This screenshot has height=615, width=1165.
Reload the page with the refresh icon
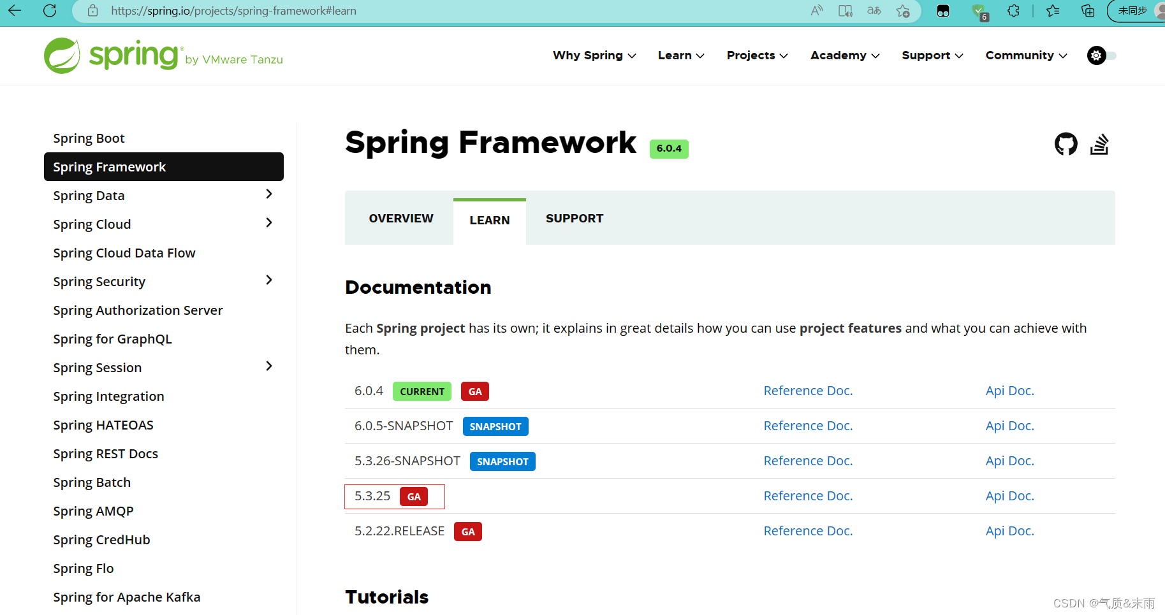pos(50,10)
